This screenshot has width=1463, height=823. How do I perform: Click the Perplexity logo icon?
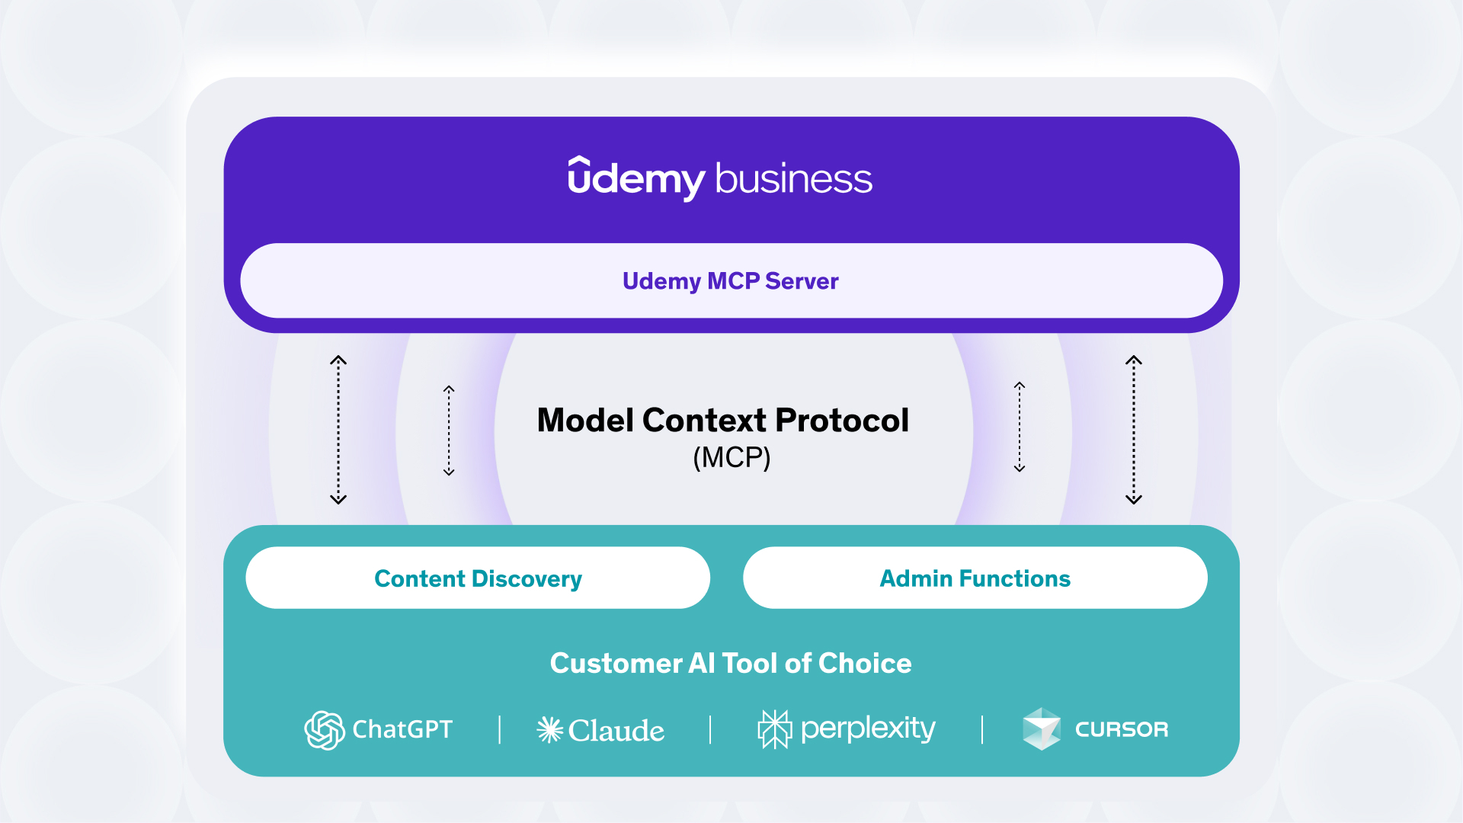(775, 729)
